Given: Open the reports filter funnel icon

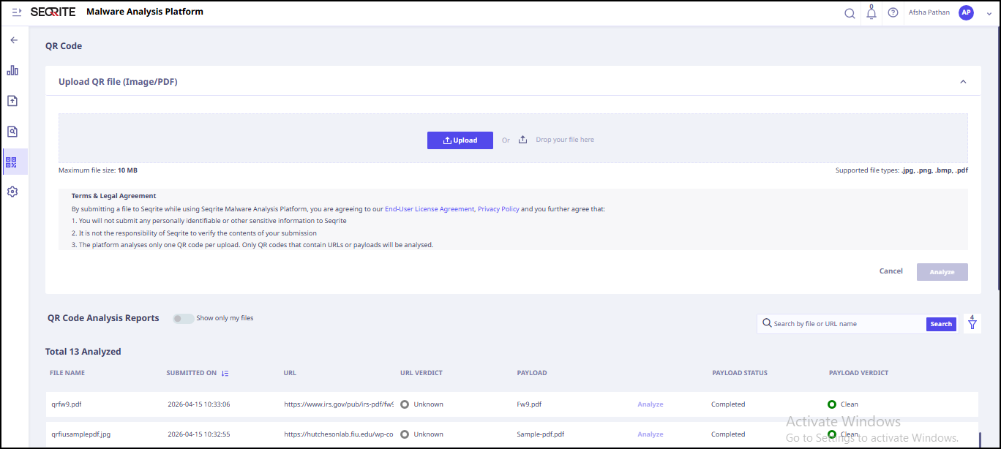Looking at the screenshot, I should pyautogui.click(x=972, y=323).
